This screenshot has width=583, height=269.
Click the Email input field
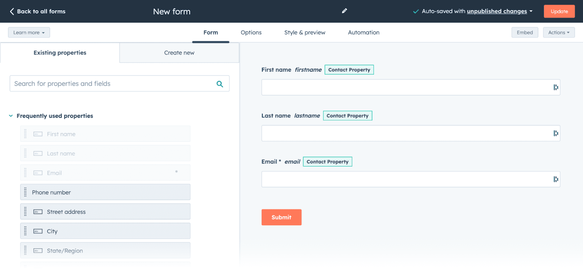tap(411, 179)
